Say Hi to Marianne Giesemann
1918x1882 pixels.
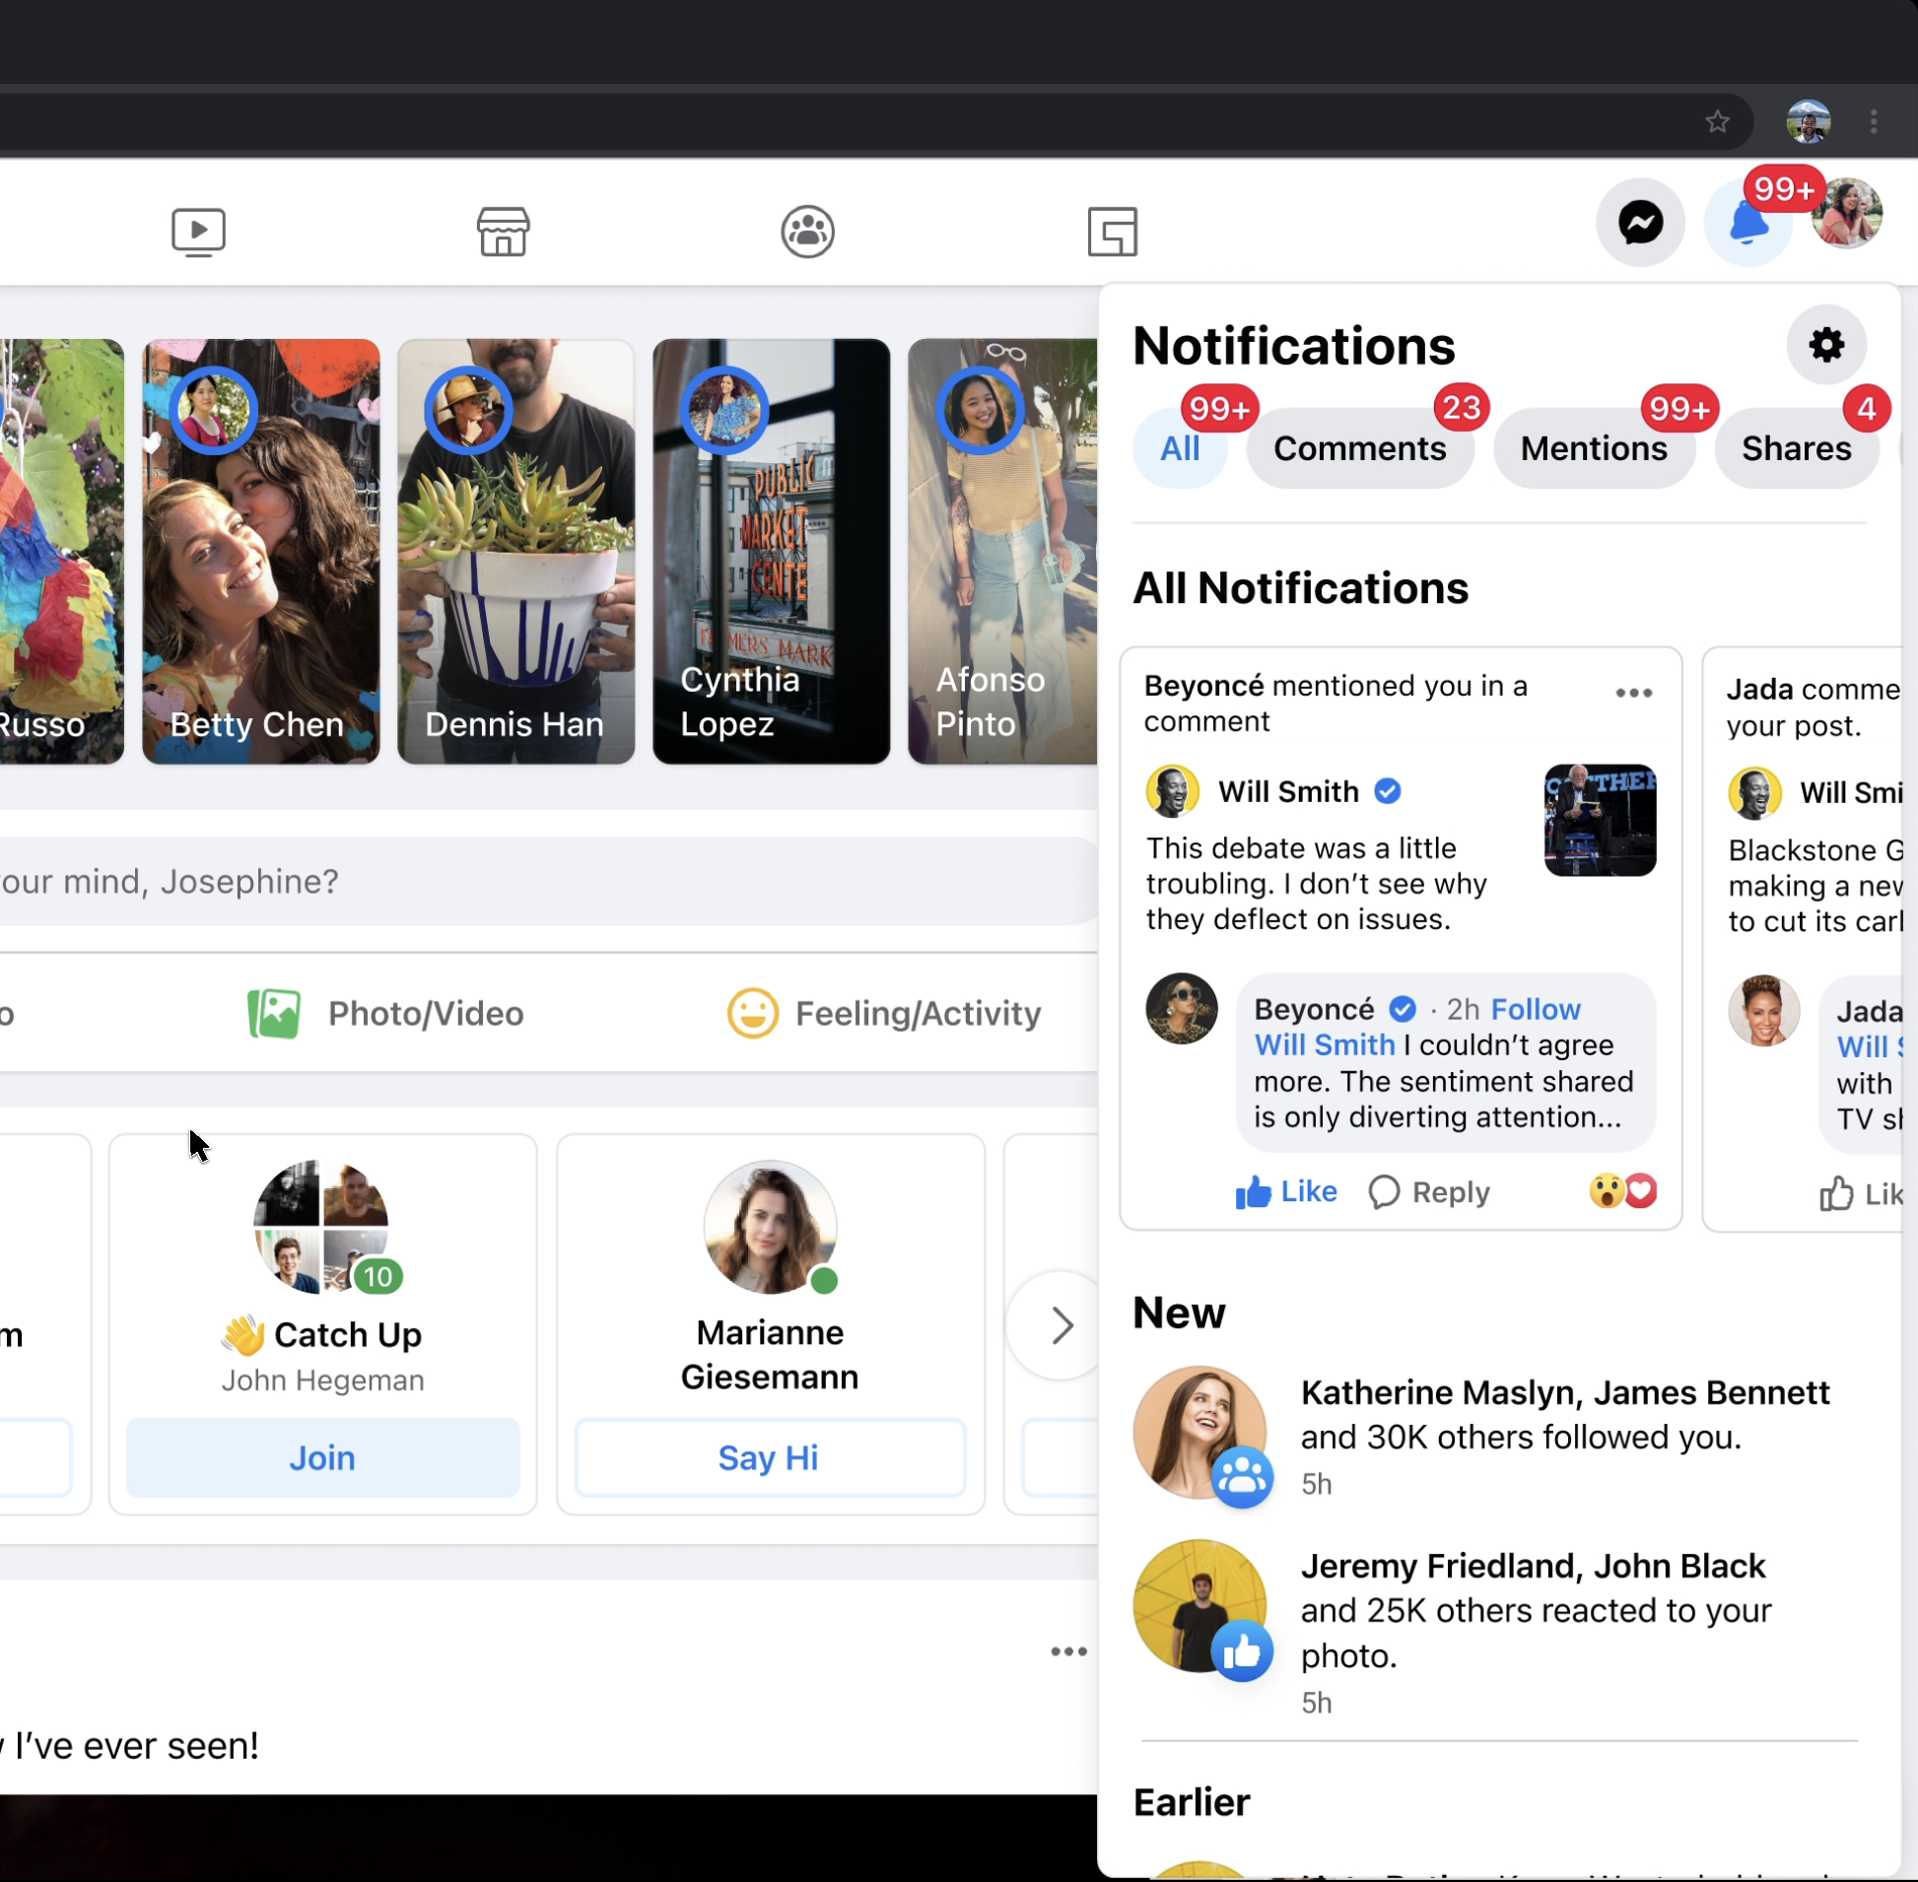pos(769,1458)
